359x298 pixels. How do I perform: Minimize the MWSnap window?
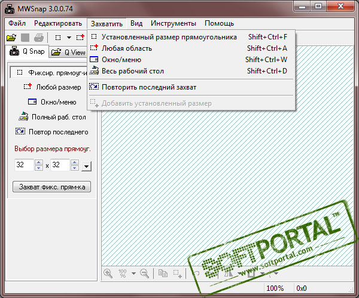pyautogui.click(x=302, y=7)
